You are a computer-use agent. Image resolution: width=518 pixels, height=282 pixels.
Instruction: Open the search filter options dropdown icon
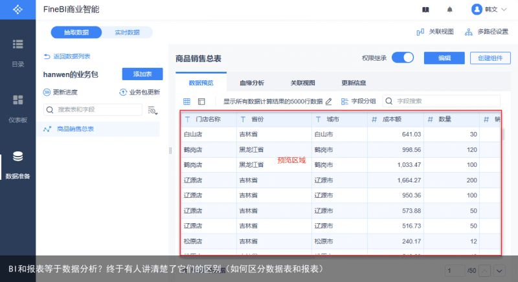152,110
